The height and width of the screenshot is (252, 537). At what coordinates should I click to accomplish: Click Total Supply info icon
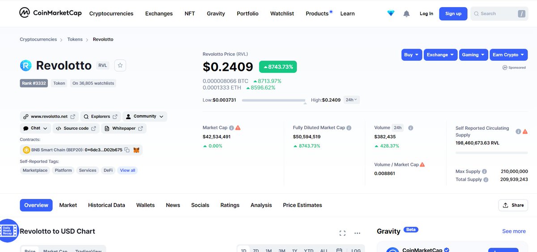tap(486, 180)
